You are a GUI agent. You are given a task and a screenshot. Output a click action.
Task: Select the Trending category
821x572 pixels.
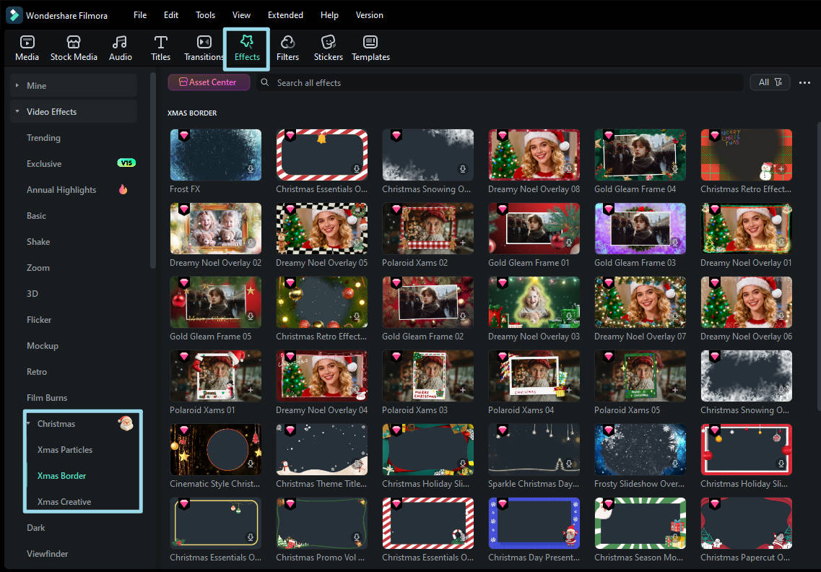(x=43, y=138)
